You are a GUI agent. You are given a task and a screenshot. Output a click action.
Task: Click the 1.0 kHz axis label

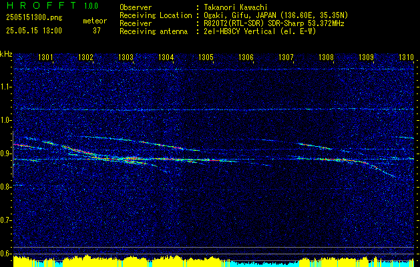[5, 120]
